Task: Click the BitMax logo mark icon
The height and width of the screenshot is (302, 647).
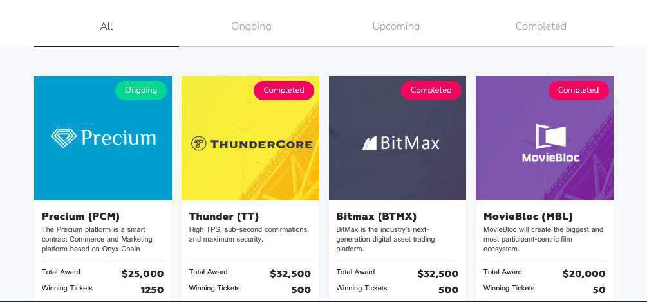Action: coord(369,143)
